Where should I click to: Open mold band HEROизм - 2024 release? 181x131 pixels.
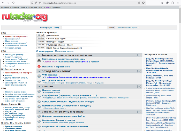pos(160,77)
